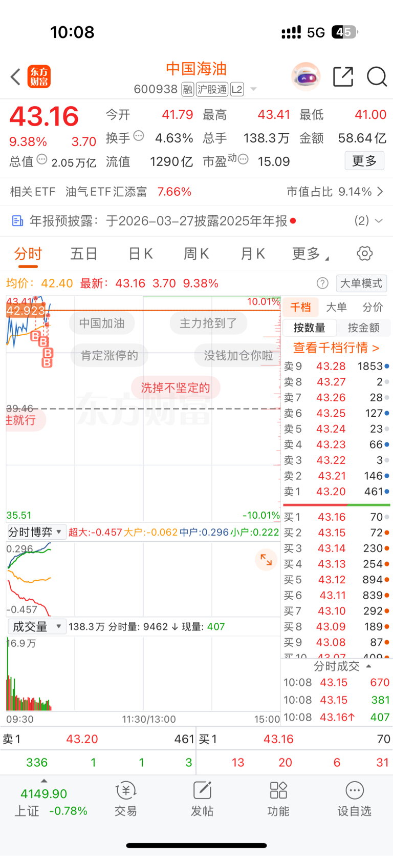393x856 pixels.
Task: Click 卖1 row price 43.20 in order book
Action: click(331, 492)
